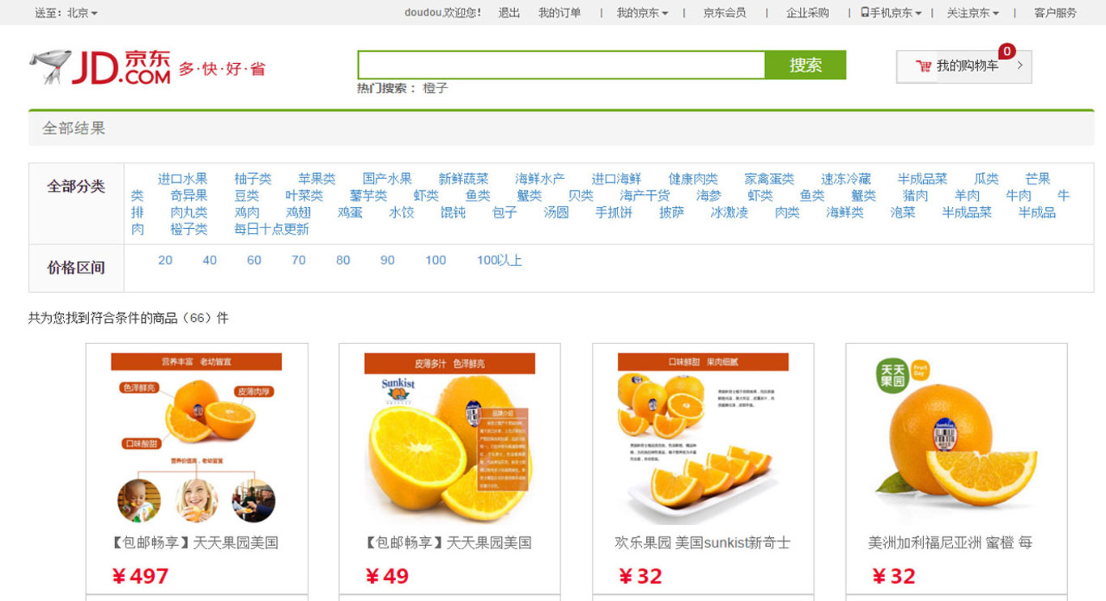Choose the 水饺 category
Image resolution: width=1106 pixels, height=601 pixels.
tap(402, 213)
